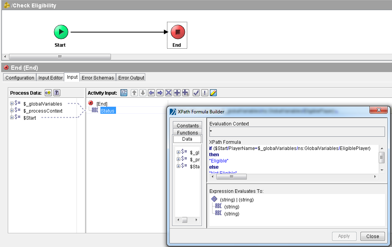The height and width of the screenshot is (247, 392).
Task: Click the coerce icon beside Process Data
Action: point(48,93)
